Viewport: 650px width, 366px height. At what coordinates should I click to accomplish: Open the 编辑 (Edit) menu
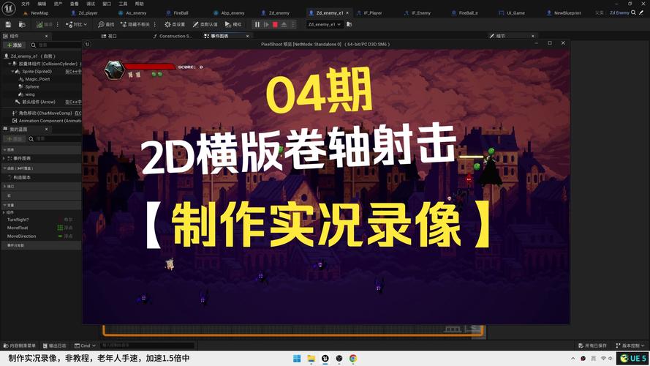pos(42,4)
